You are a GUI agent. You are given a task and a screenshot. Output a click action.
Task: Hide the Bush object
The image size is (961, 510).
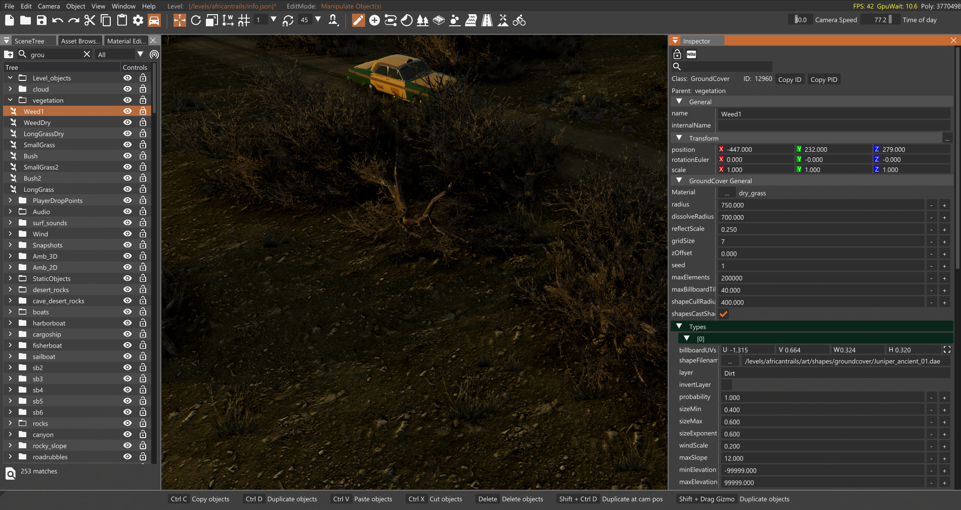pyautogui.click(x=127, y=156)
